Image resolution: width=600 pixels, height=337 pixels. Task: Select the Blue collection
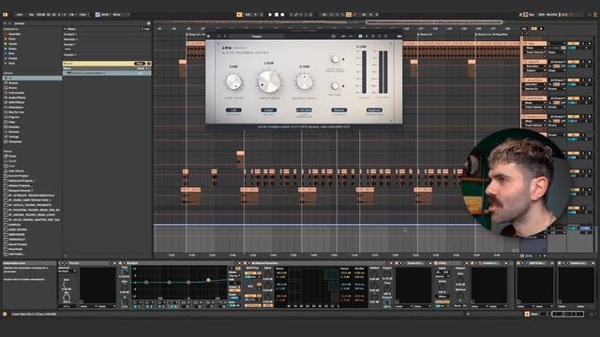pos(11,54)
